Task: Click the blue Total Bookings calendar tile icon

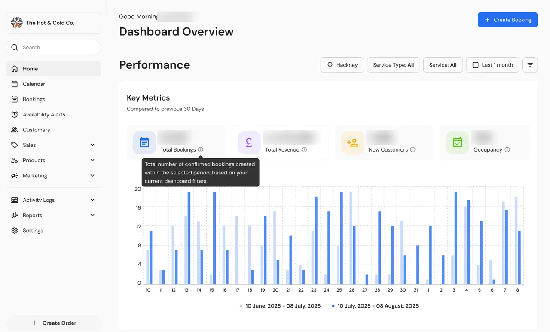Action: (x=144, y=143)
